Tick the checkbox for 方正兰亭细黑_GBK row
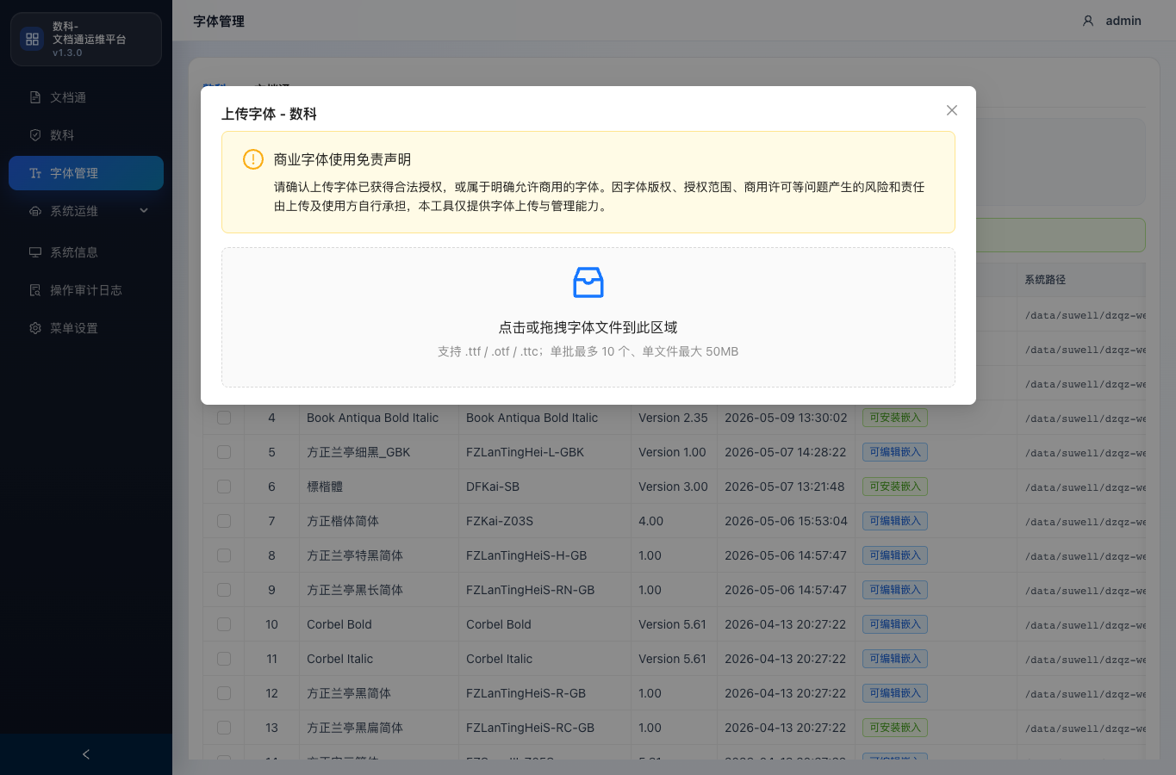1176x775 pixels. point(224,452)
